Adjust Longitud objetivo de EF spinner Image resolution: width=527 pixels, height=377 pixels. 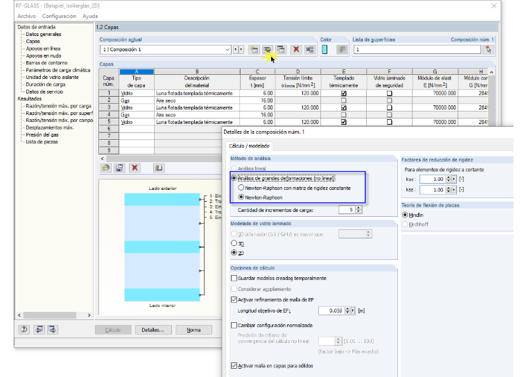coord(347,310)
